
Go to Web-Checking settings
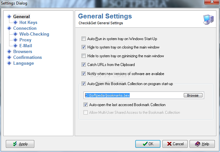(x=34, y=34)
